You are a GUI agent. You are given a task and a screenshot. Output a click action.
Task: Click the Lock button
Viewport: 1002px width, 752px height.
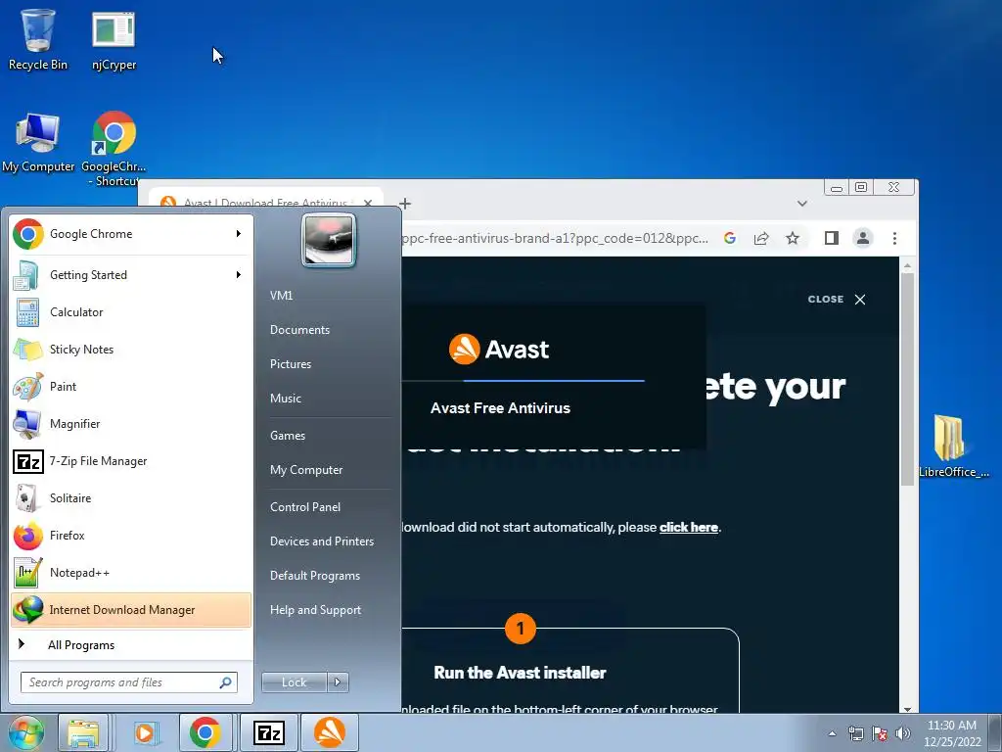click(294, 682)
